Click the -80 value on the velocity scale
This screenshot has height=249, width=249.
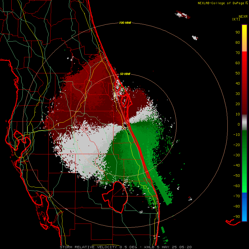(237, 206)
